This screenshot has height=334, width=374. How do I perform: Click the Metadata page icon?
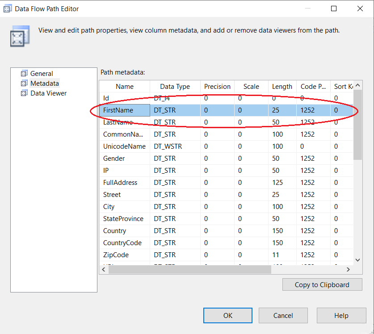24,83
